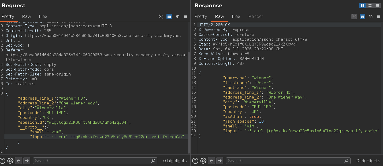The image size is (383, 166).
Task: Select top-bottom split layout button
Action: [x=370, y=5]
